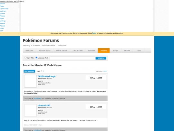174x131 pixels.
Task: Click the top site search input
Action: tap(9, 1)
